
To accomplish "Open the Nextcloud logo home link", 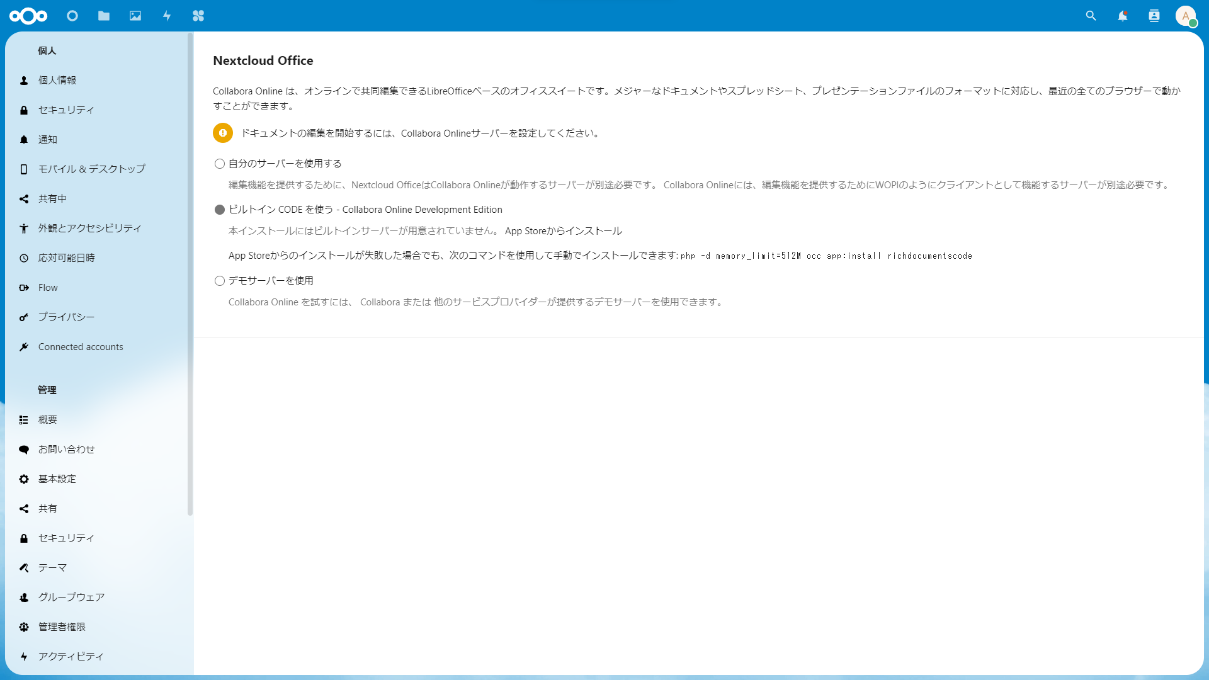I will 28,16.
